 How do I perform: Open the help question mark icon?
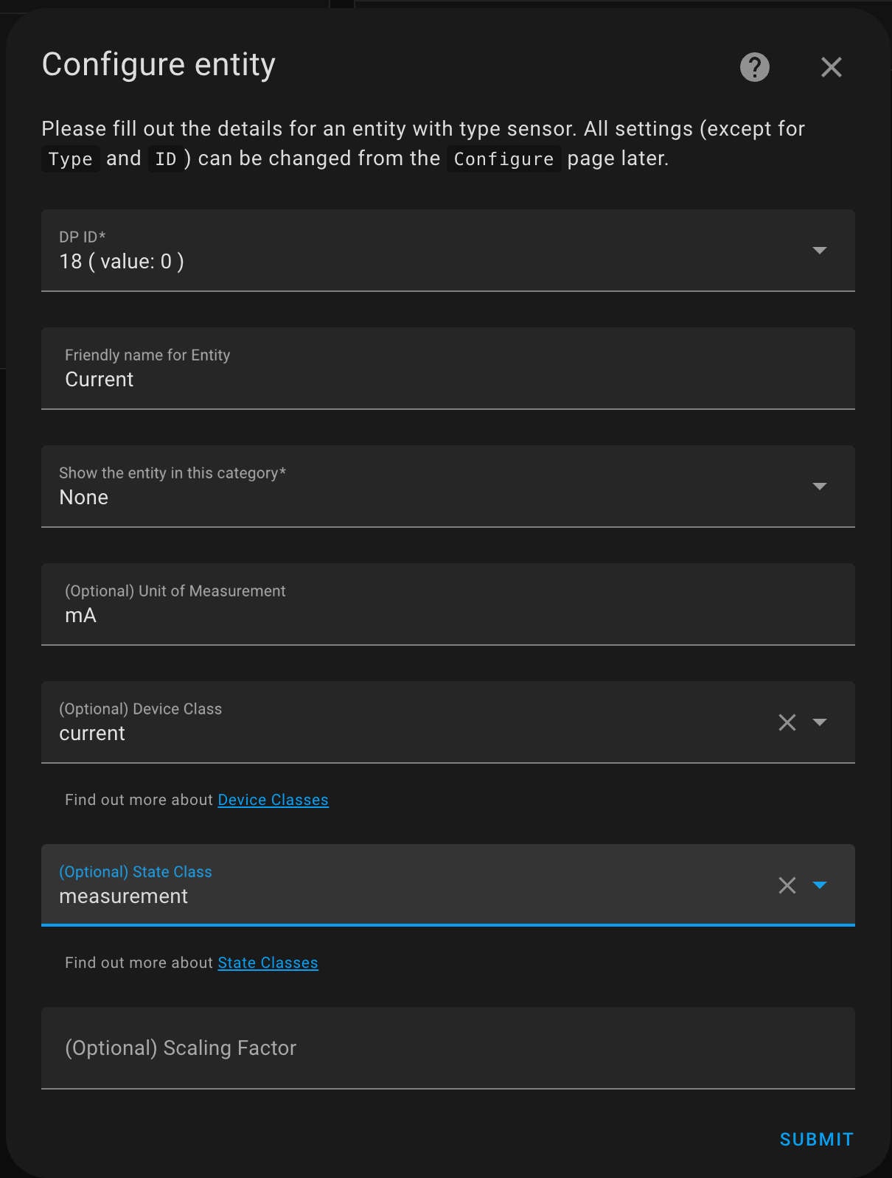coord(754,67)
